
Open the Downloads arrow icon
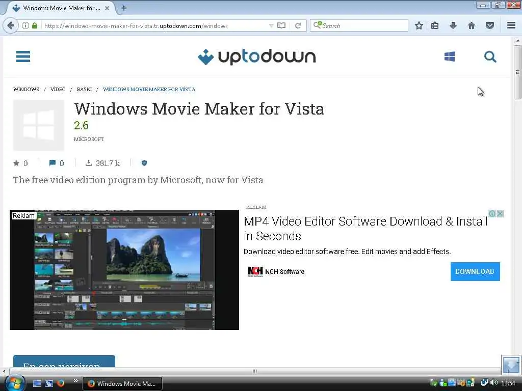[453, 25]
